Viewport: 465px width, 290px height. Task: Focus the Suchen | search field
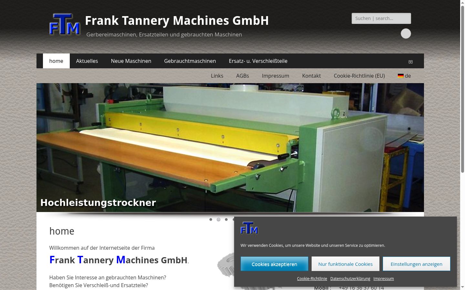[x=381, y=18]
